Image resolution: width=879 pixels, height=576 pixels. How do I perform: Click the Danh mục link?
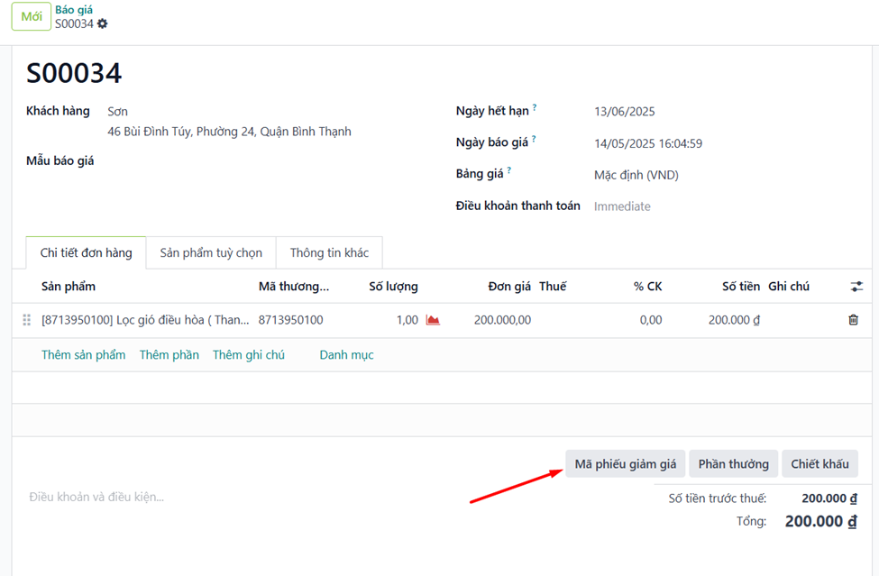(x=346, y=355)
